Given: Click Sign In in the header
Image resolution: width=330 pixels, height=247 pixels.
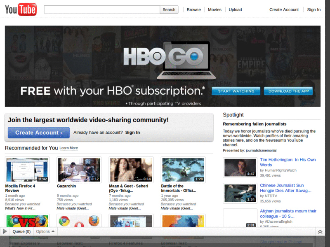Looking at the screenshot, I should tap(313, 9).
